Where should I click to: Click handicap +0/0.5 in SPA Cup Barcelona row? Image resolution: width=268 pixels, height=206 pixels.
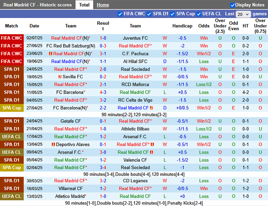pos(182,108)
